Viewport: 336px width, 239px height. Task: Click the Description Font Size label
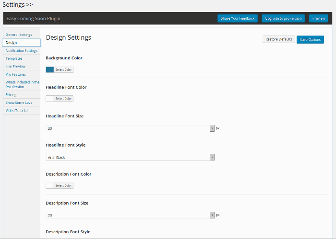coord(67,203)
